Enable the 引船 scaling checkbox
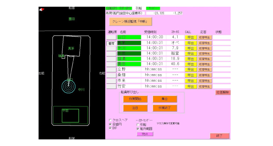Image resolution: width=273 pixels, height=146 pixels. (138, 125)
